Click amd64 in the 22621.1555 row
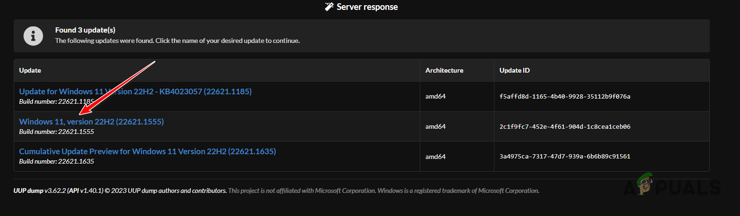 pyautogui.click(x=435, y=127)
